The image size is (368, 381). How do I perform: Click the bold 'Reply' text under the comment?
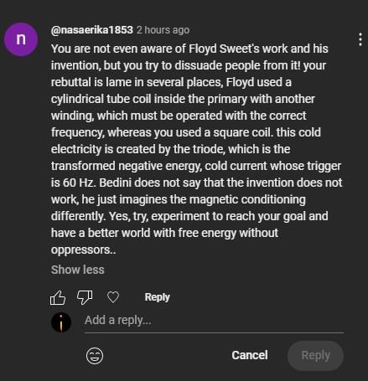coord(157,297)
